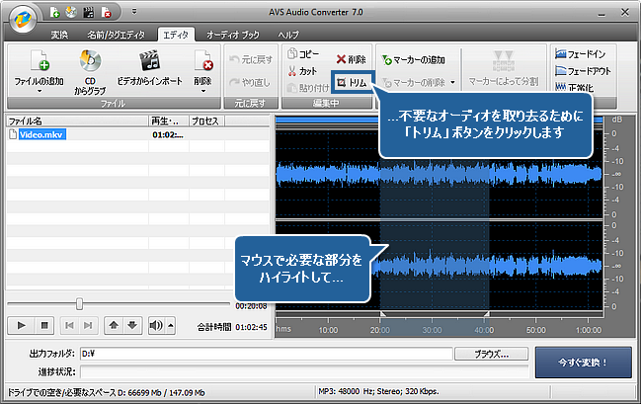
Task: Open the ヘルプ tab
Action: click(x=288, y=36)
